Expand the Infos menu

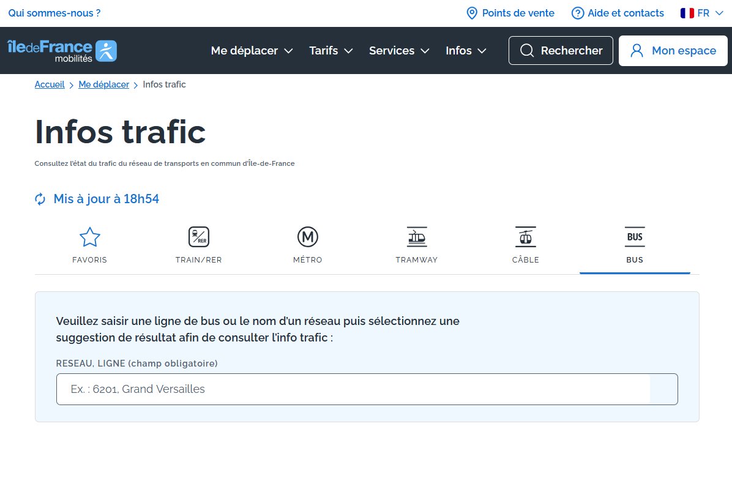tap(466, 50)
